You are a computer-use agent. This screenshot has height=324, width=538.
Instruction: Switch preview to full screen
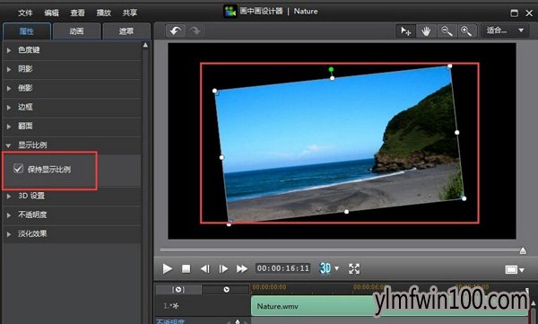click(354, 268)
